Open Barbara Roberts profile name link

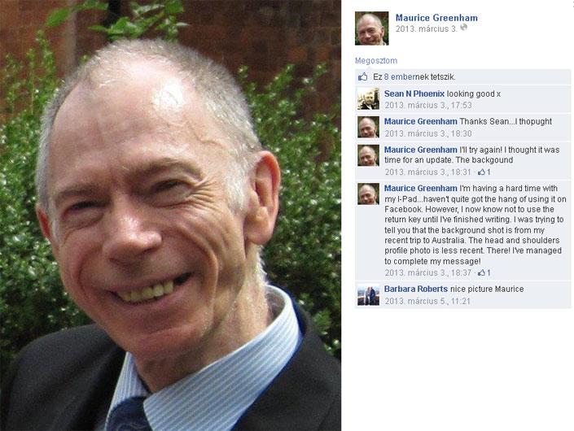416,289
